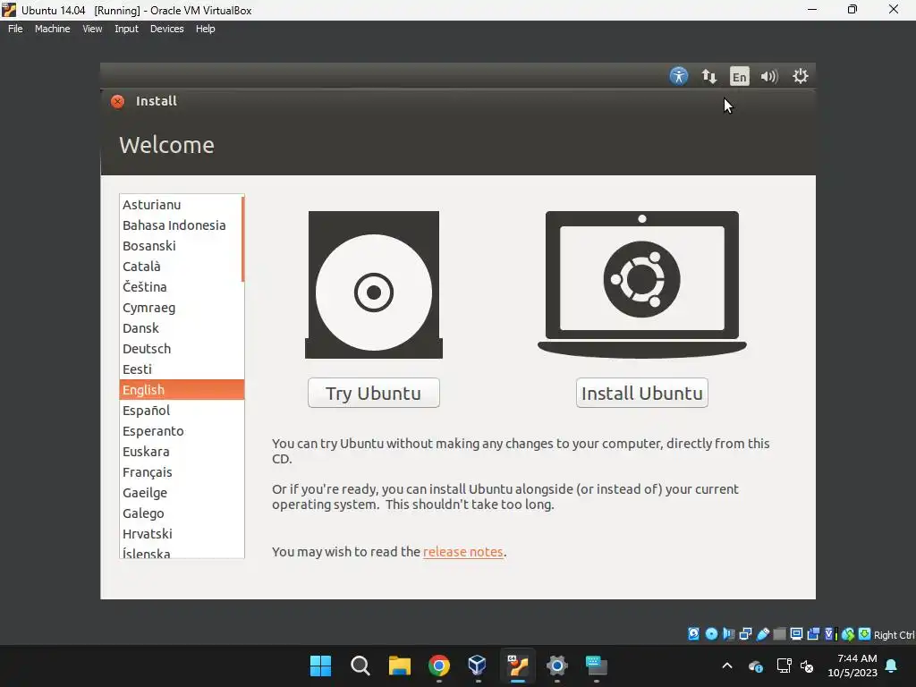Open the Machine menu in VirtualBox

tap(52, 29)
